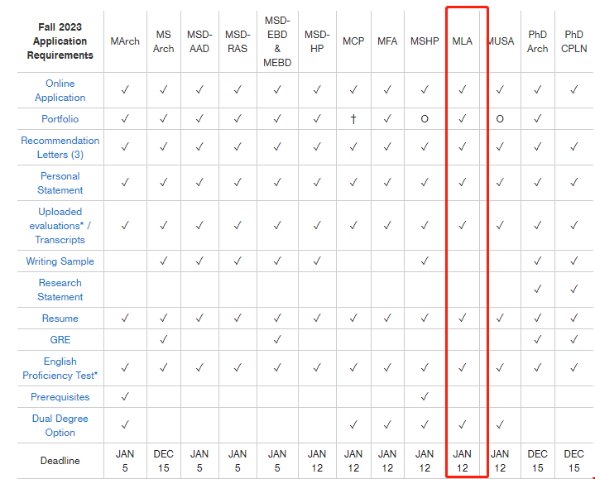Image resolution: width=595 pixels, height=479 pixels.
Task: Click Research Statement checkmark under PhD Arch
Action: [537, 290]
